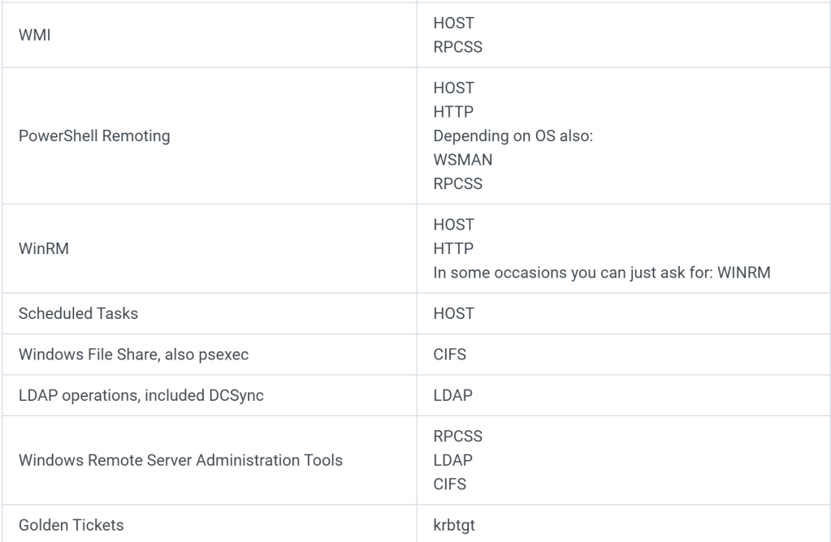Image resolution: width=831 pixels, height=542 pixels.
Task: Click the PowerShell Remoting label
Action: coord(94,135)
